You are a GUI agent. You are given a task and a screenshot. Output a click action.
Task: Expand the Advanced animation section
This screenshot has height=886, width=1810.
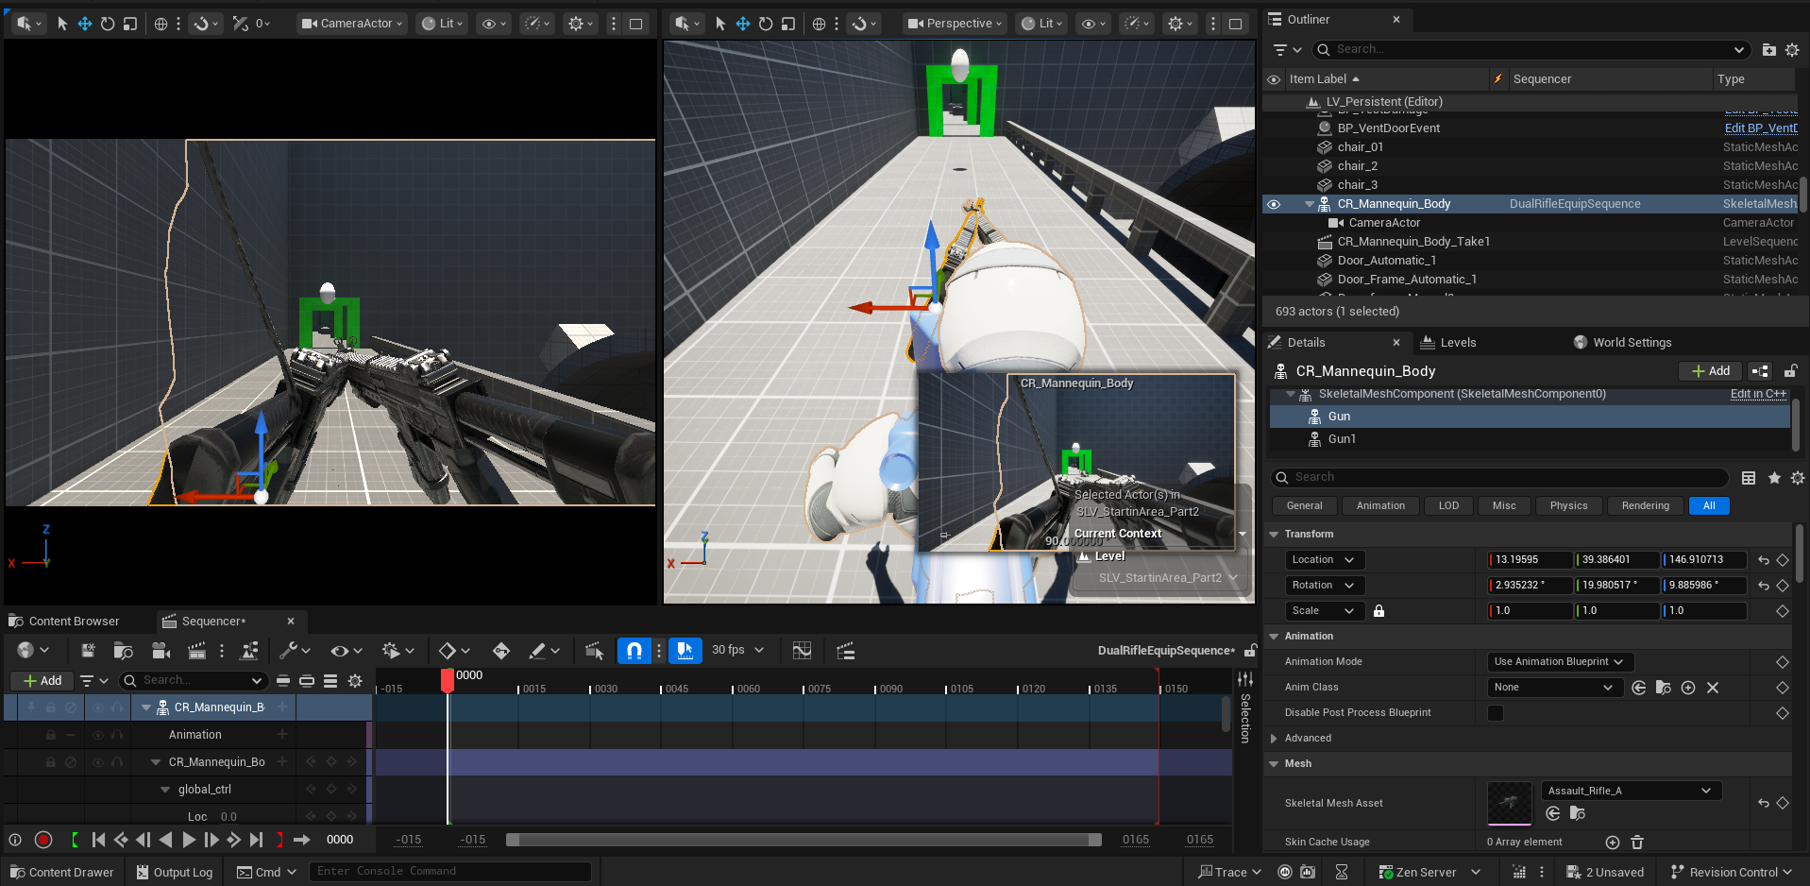click(1275, 739)
